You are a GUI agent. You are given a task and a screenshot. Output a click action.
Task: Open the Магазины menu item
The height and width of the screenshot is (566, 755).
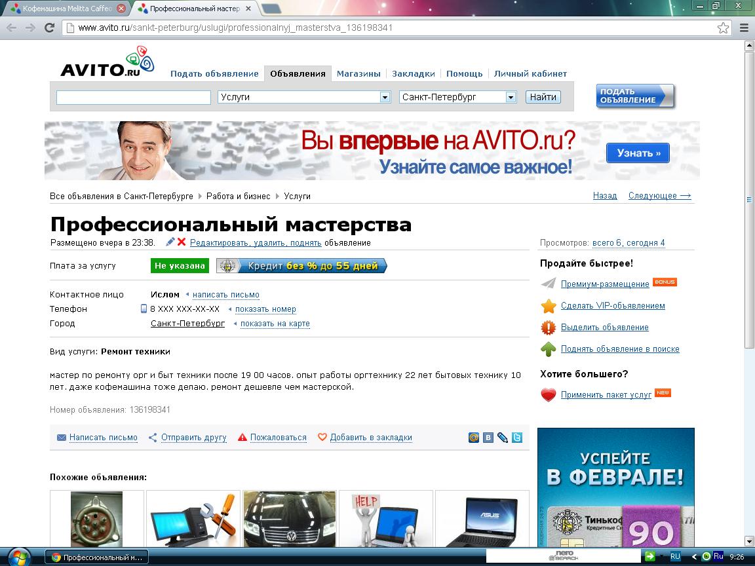click(358, 73)
